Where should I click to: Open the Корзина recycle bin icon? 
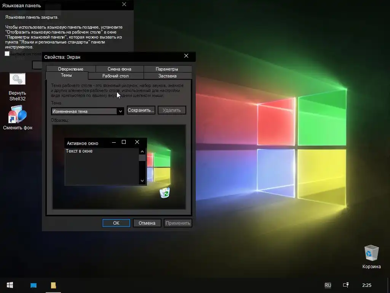tap(371, 257)
